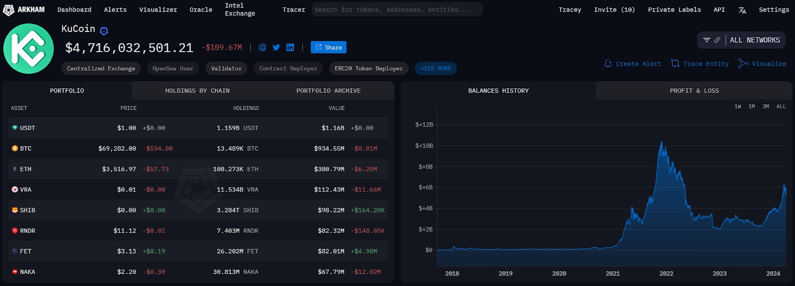
Task: Set chart range to 3M
Action: (x=766, y=106)
